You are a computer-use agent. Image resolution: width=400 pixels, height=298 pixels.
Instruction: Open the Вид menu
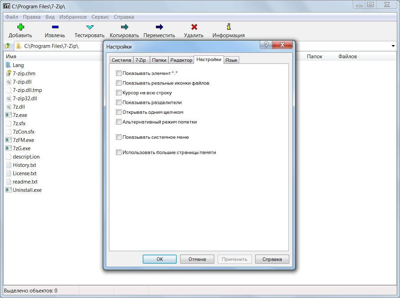tap(50, 17)
